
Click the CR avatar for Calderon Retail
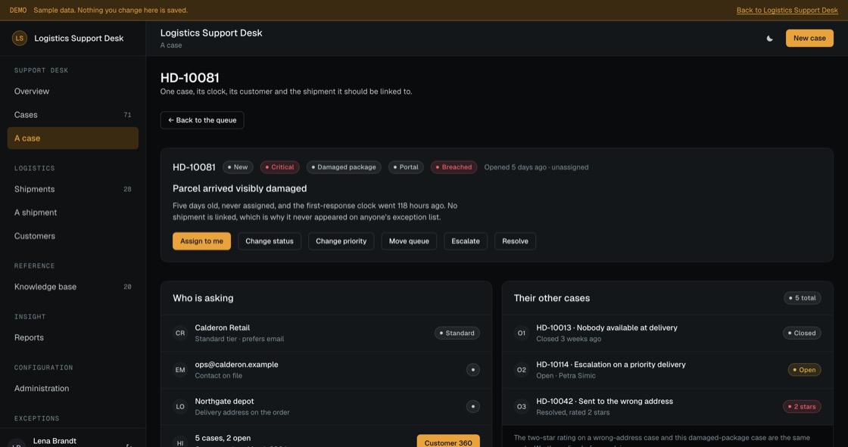point(180,333)
